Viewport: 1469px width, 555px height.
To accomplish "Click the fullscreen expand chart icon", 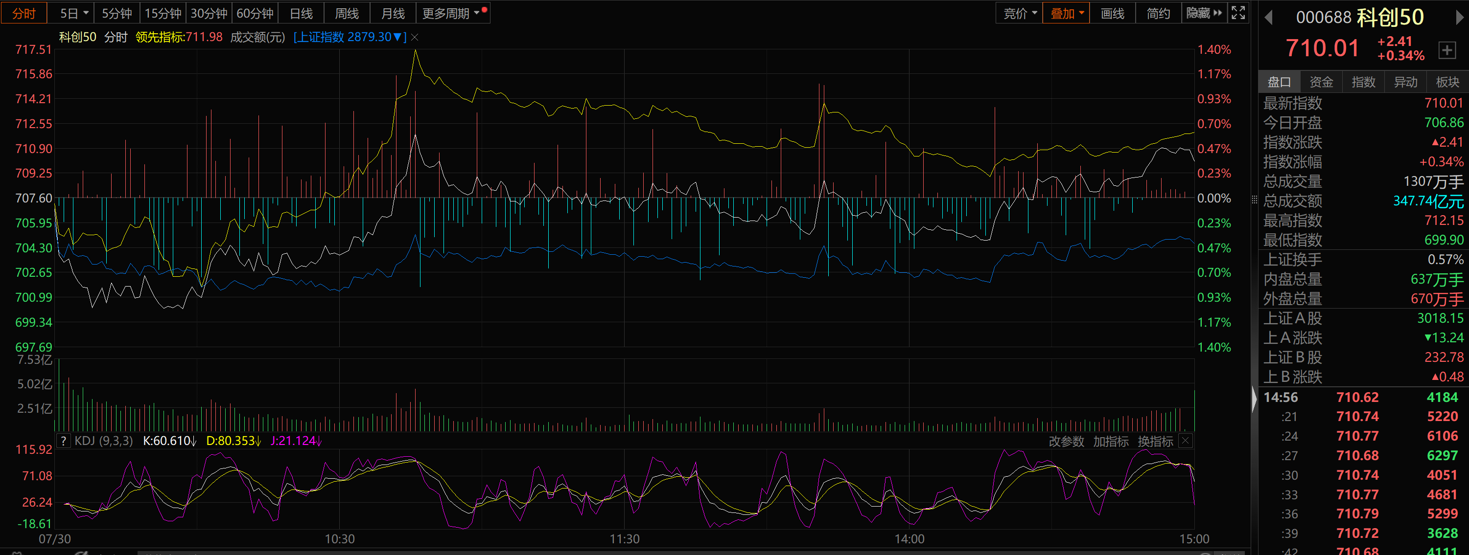I will (1237, 13).
